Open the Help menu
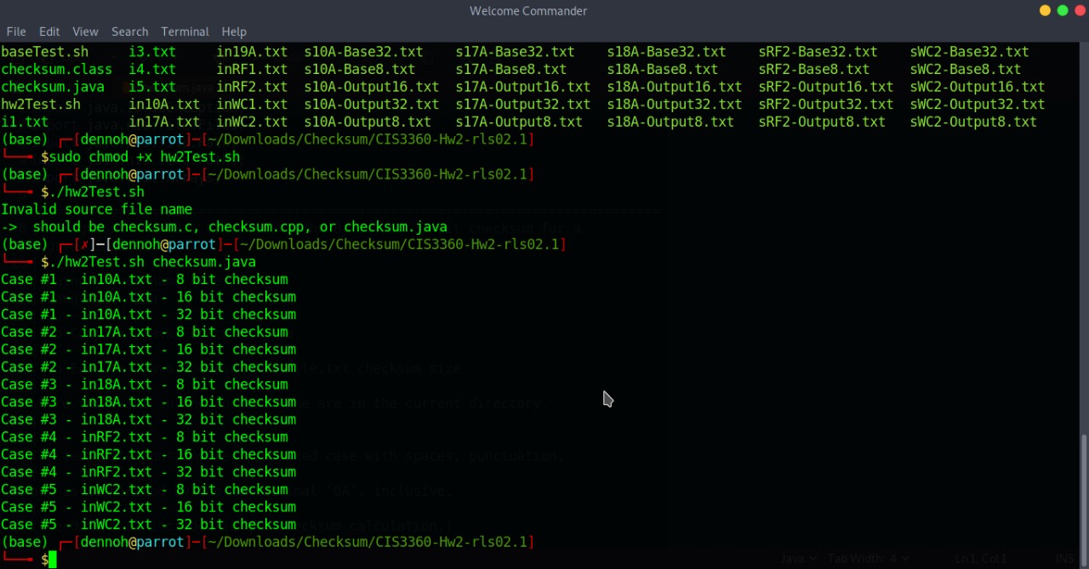The width and height of the screenshot is (1089, 569). 234,31
